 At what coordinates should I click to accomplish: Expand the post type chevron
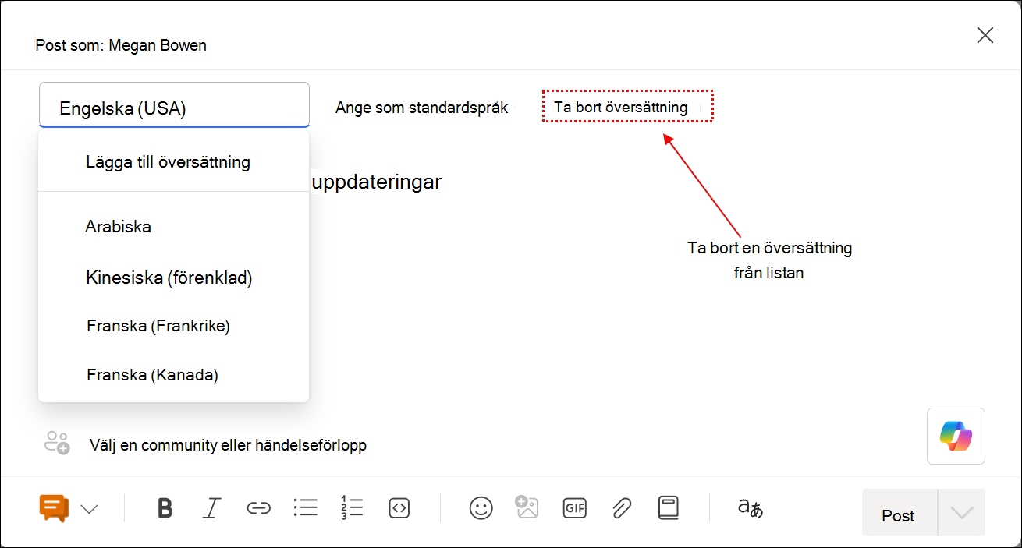tap(90, 509)
